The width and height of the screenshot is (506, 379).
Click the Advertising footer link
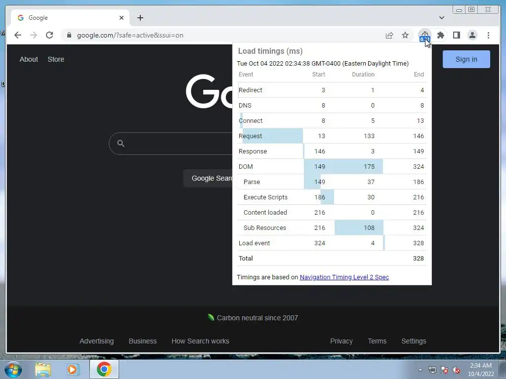[x=96, y=341]
